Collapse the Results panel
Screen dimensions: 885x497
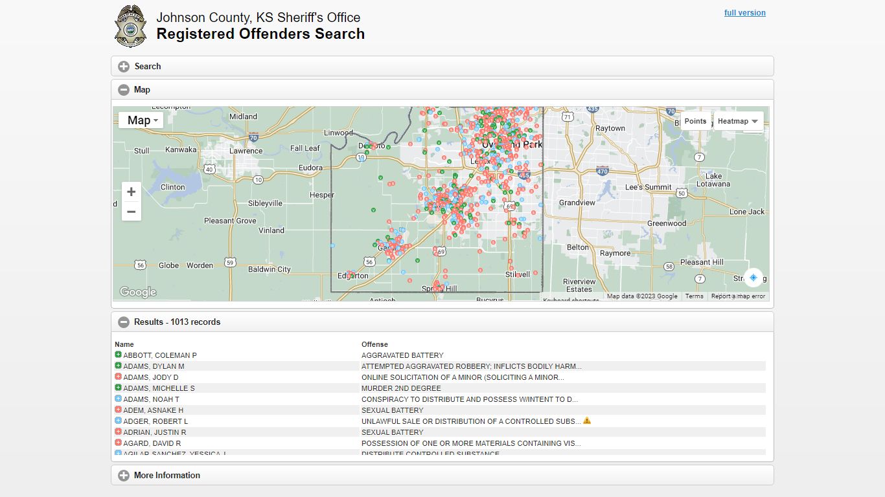click(x=442, y=322)
